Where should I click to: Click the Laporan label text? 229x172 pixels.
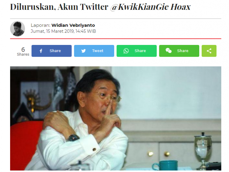pyautogui.click(x=41, y=25)
